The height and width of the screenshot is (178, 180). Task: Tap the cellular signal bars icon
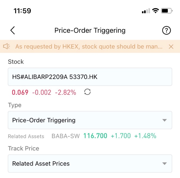146,11
